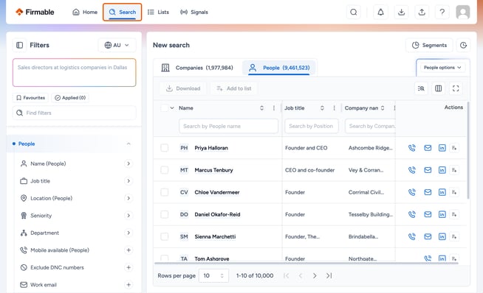Collapse the People filter section

pos(129,144)
